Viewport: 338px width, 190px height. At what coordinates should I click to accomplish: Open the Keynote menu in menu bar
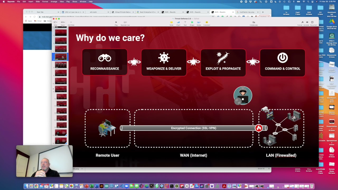(x=11, y=2)
